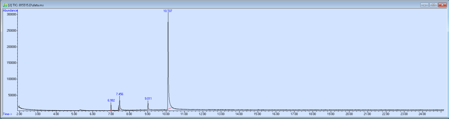
Task: Click the 250000 abundance tick label
Action: pos(12,31)
